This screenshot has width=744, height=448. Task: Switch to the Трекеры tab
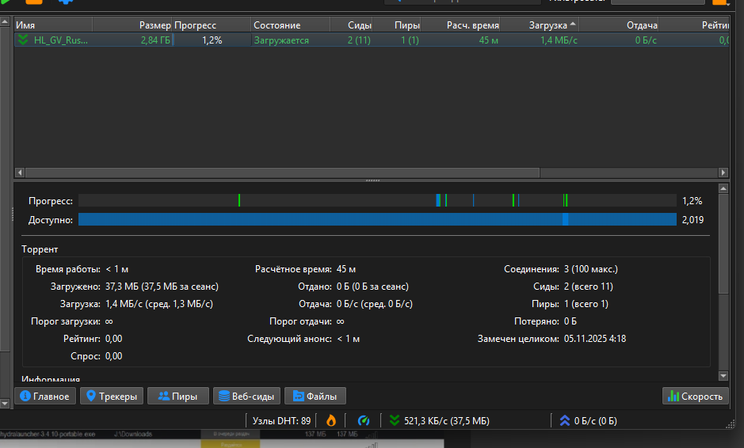click(112, 396)
